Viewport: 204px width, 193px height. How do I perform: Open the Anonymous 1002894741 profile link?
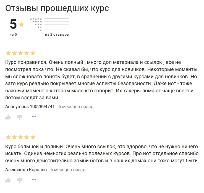coord(30,106)
